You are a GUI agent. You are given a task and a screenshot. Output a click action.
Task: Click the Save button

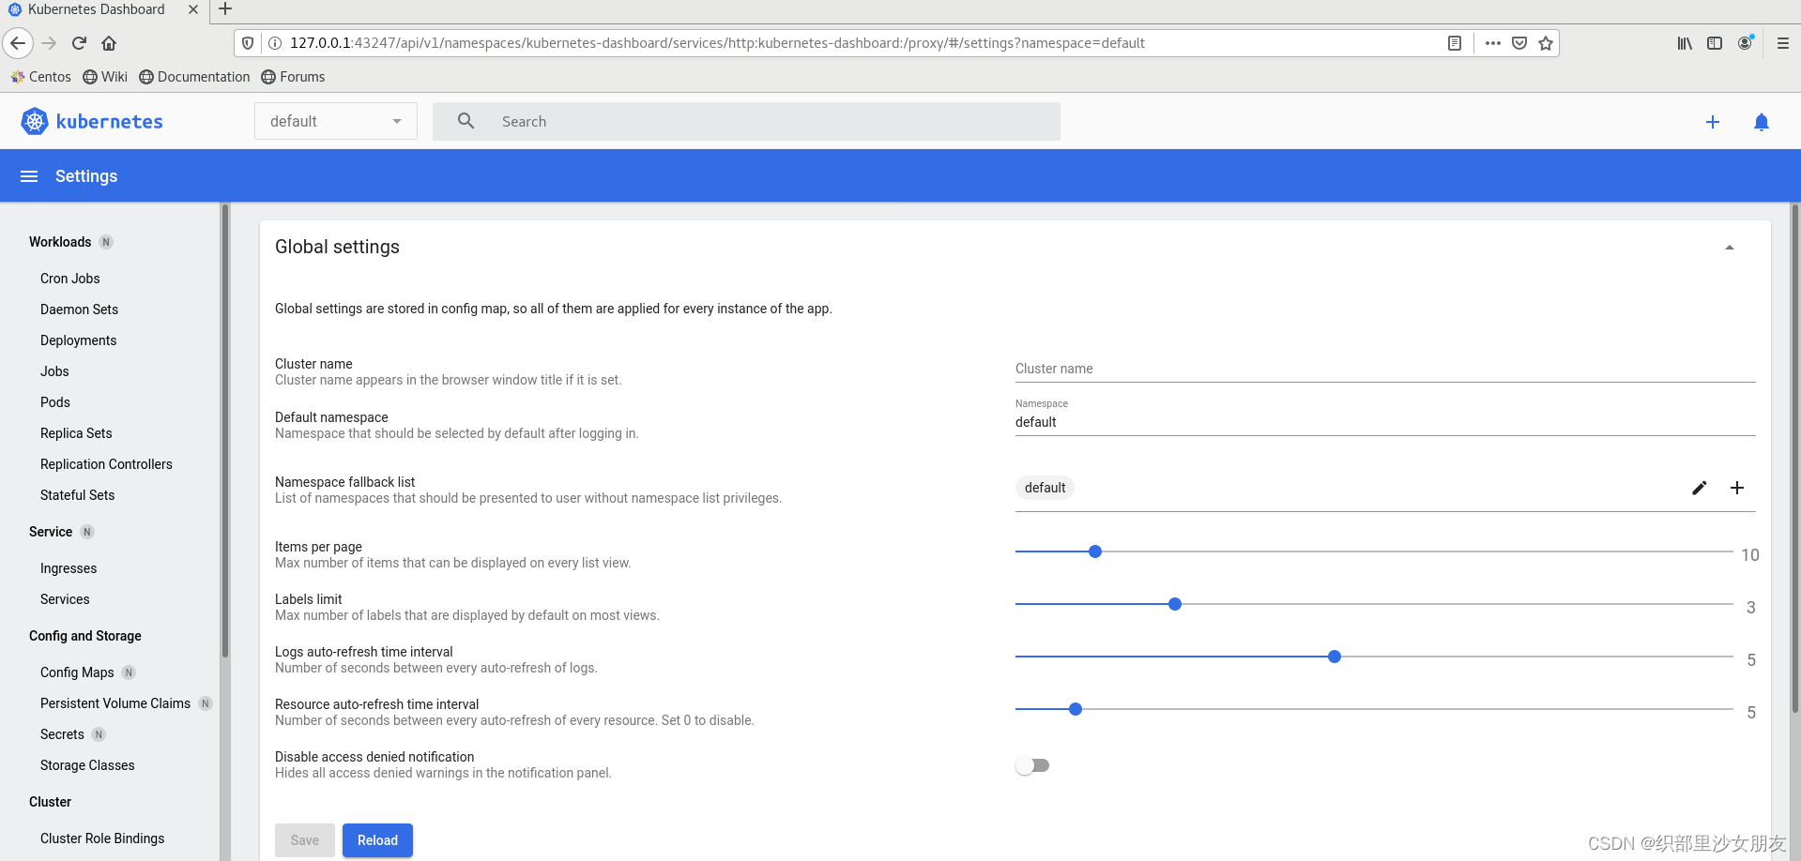[305, 840]
